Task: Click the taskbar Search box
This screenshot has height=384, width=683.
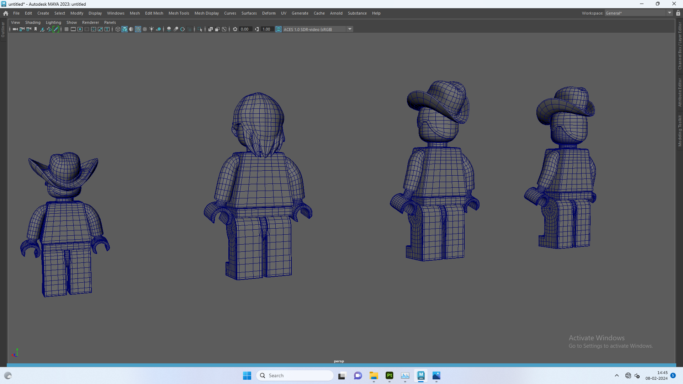Action: pyautogui.click(x=295, y=375)
